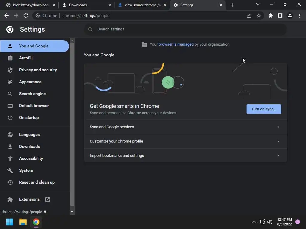Image resolution: width=306 pixels, height=229 pixels.
Task: Open the tab search chevron
Action: point(258,4)
